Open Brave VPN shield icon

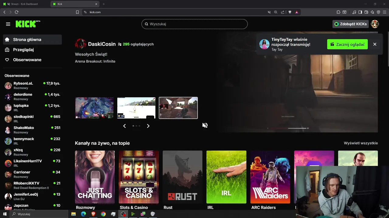click(378, 12)
